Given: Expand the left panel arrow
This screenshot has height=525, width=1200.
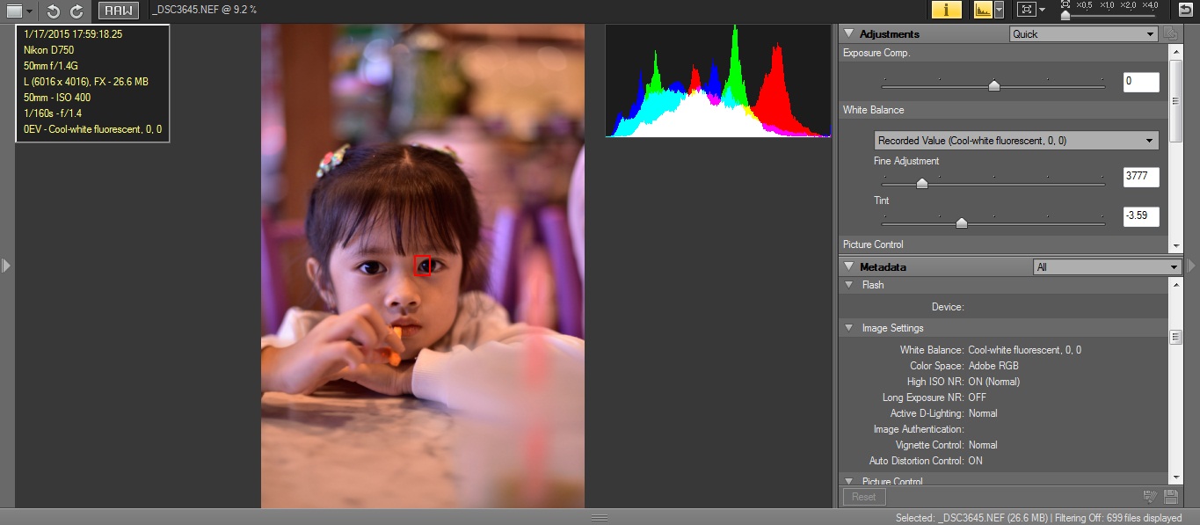Looking at the screenshot, I should [6, 265].
